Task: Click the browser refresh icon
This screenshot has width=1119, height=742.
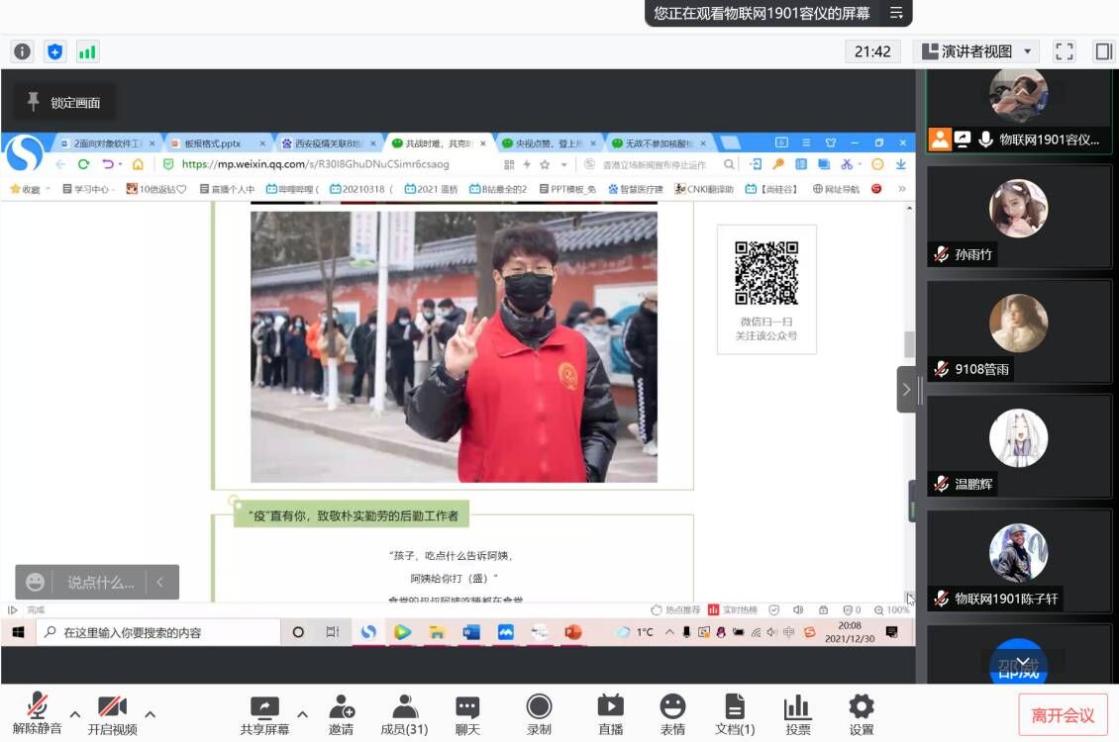Action: (83, 164)
